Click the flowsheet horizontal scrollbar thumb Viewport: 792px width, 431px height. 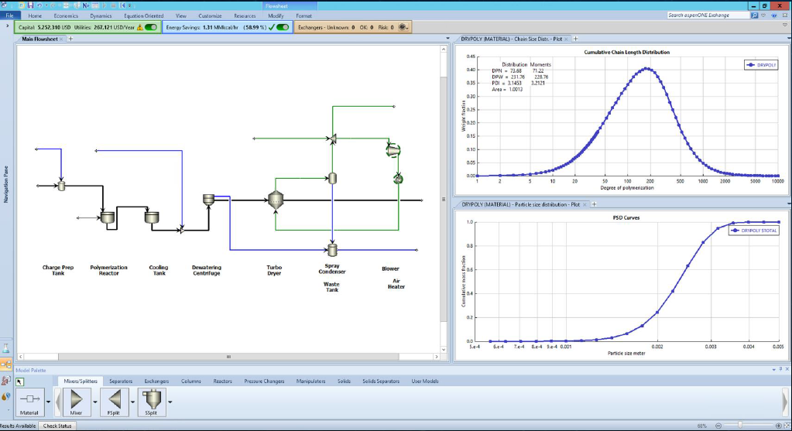point(228,356)
